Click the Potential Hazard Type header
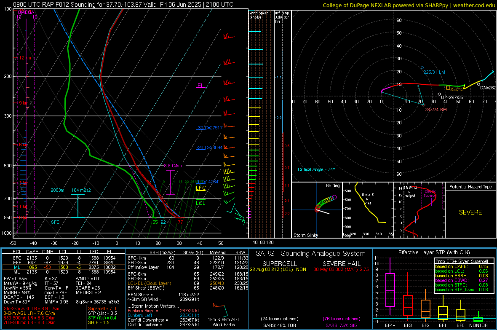497x330 pixels. pos(470,187)
